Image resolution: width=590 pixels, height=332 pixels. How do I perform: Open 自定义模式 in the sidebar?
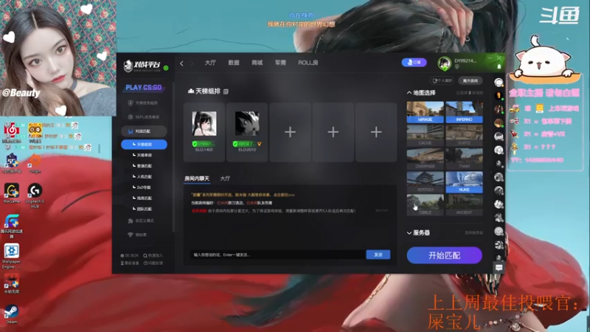(141, 221)
